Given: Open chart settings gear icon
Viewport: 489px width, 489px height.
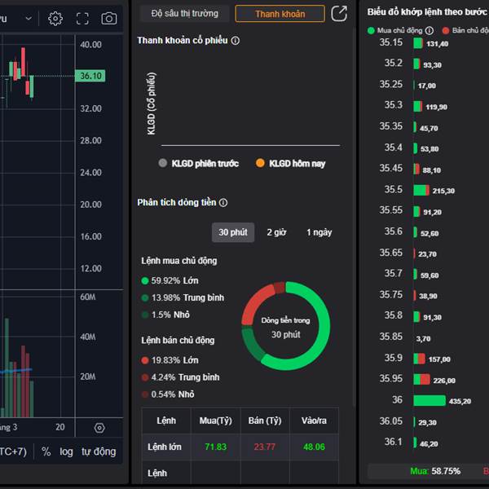Looking at the screenshot, I should [x=55, y=18].
